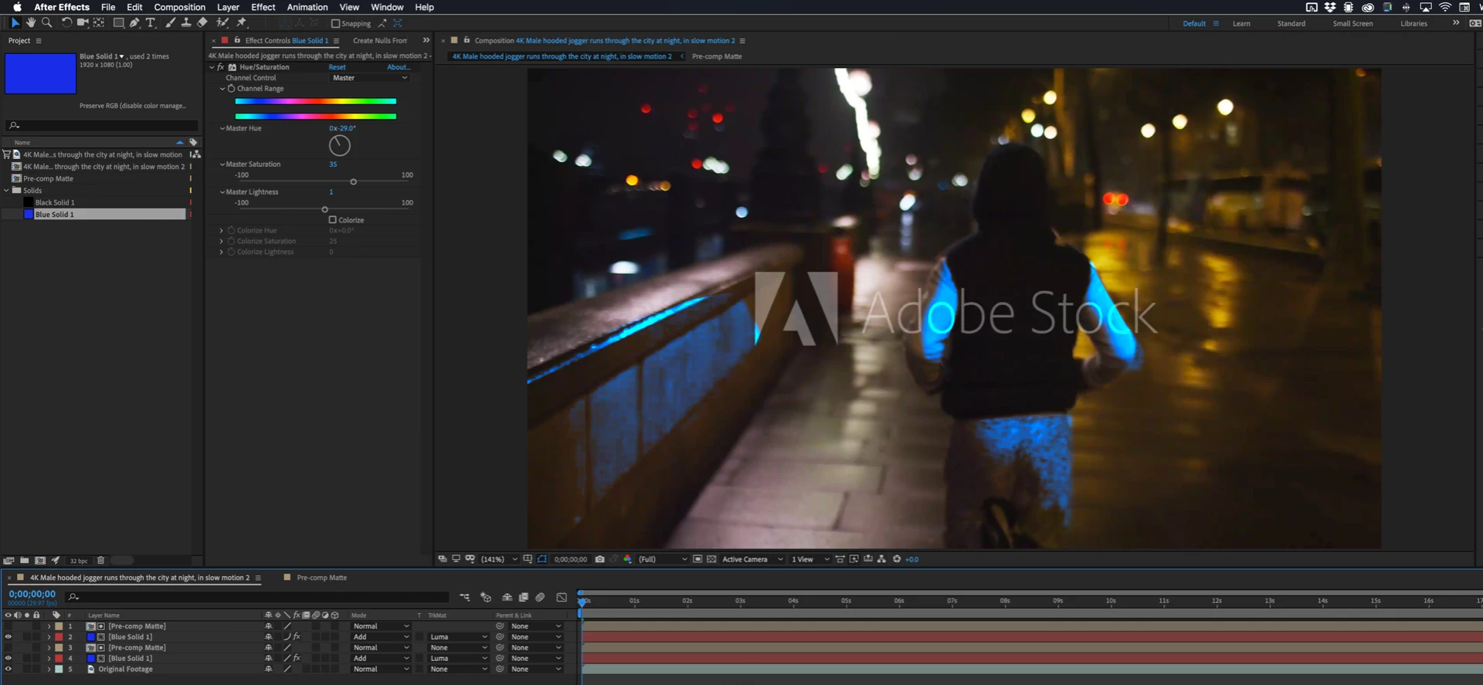Screen dimensions: 1483x685
Task: Expand layer 5 Original Footage properties
Action: click(x=49, y=670)
